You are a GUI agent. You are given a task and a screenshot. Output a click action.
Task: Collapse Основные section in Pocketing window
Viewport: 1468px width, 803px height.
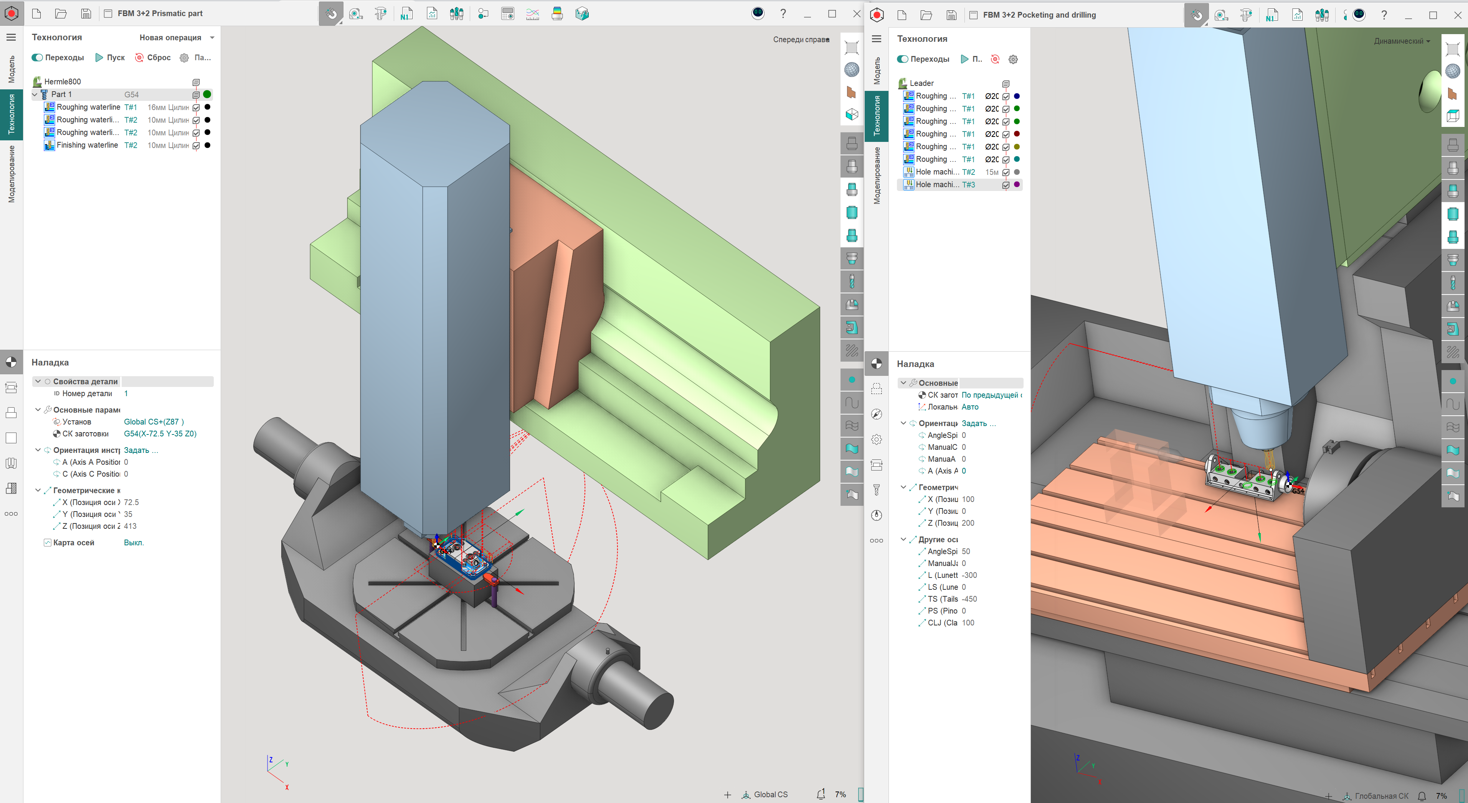903,383
